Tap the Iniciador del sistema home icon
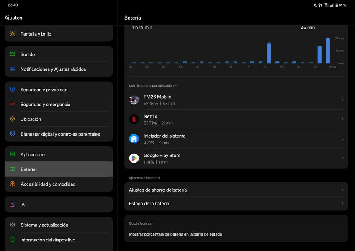This screenshot has height=251, width=355. pyautogui.click(x=134, y=139)
